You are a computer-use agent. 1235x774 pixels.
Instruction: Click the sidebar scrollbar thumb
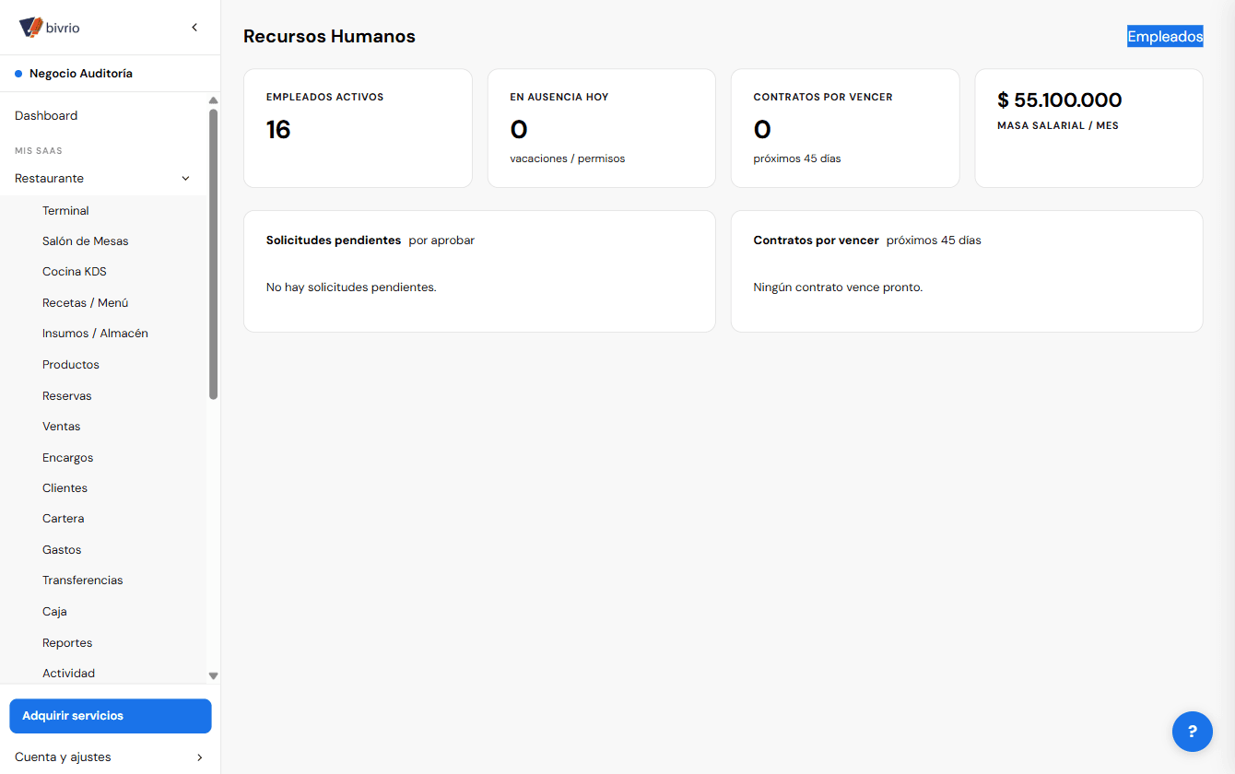click(214, 254)
